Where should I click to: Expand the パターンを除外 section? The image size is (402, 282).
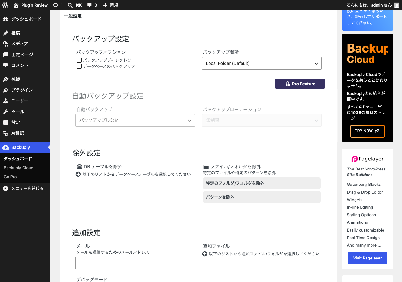coord(262,197)
